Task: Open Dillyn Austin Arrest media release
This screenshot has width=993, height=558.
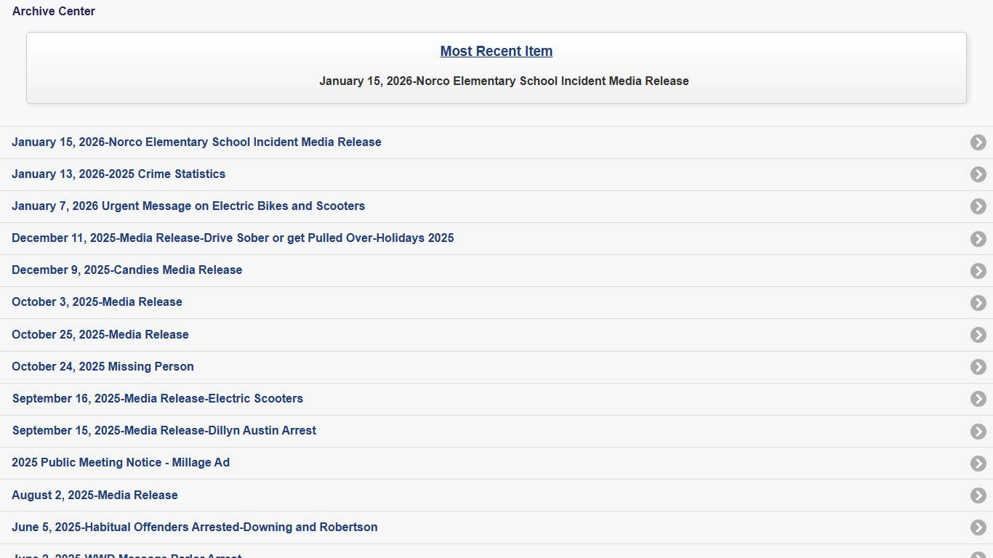Action: (164, 431)
